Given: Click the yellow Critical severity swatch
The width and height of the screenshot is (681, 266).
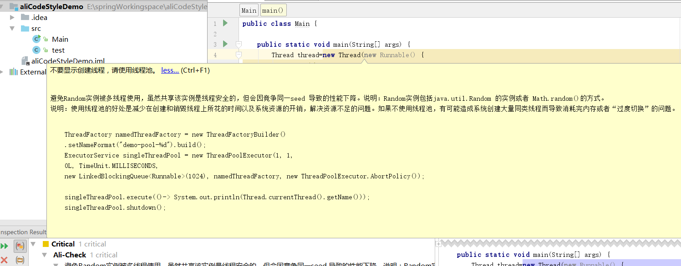Looking at the screenshot, I should tap(46, 244).
